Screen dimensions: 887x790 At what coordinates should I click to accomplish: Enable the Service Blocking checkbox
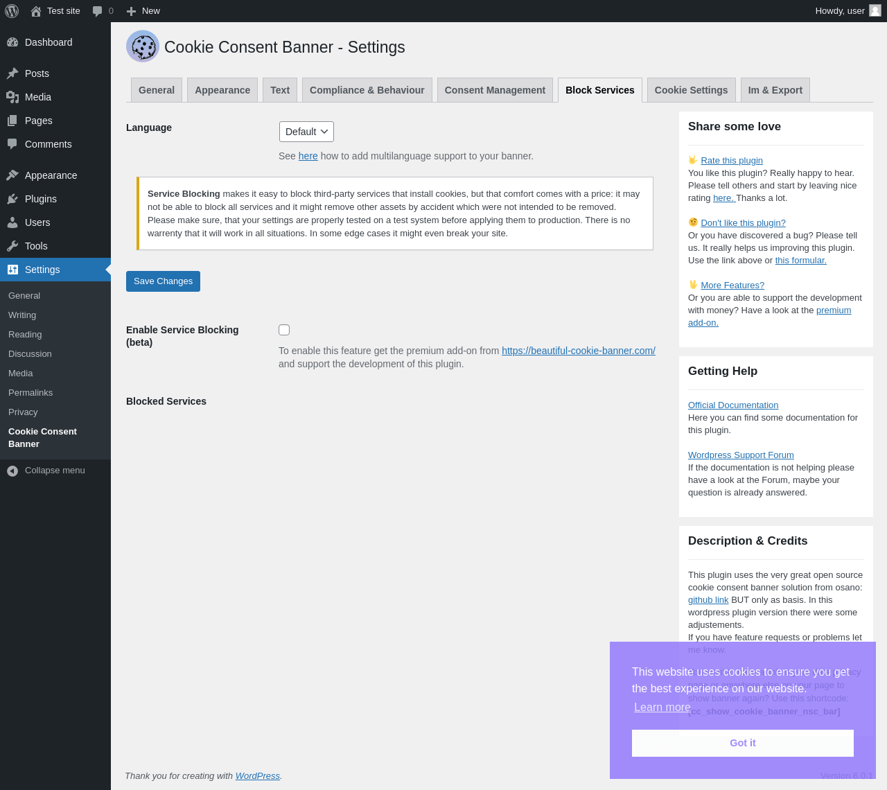click(x=284, y=330)
